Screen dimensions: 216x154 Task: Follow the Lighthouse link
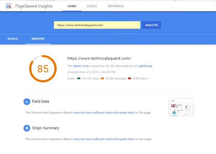click(x=145, y=66)
